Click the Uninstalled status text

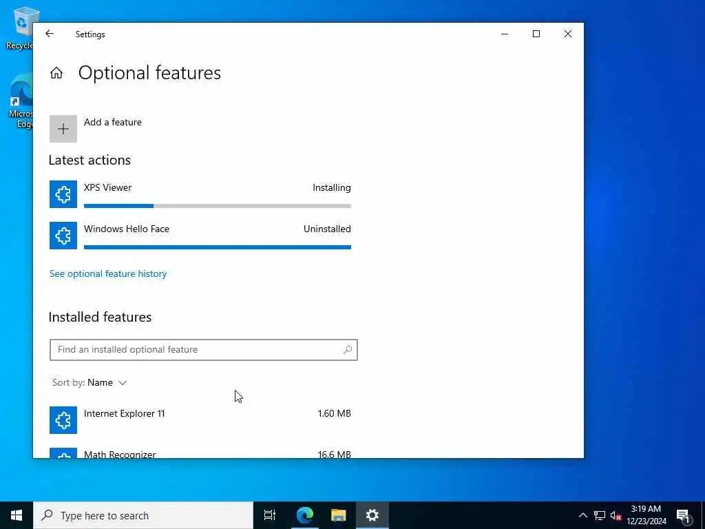click(327, 229)
